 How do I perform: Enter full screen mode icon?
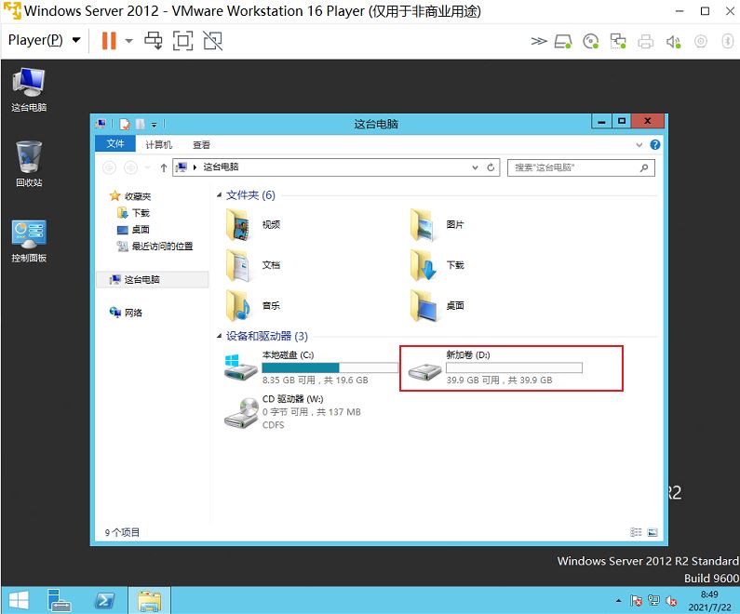coord(182,41)
